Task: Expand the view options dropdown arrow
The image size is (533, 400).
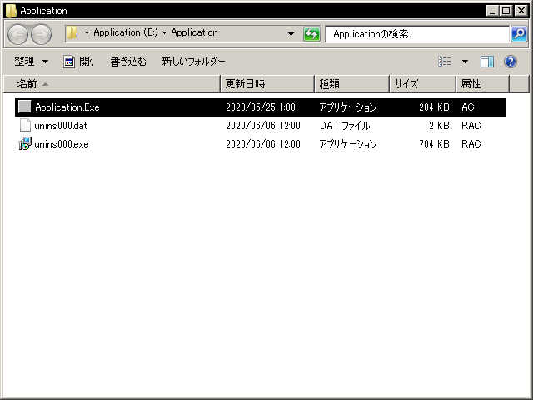Action: pyautogui.click(x=465, y=62)
